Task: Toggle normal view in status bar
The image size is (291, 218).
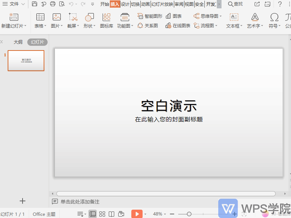Action: (x=93, y=214)
